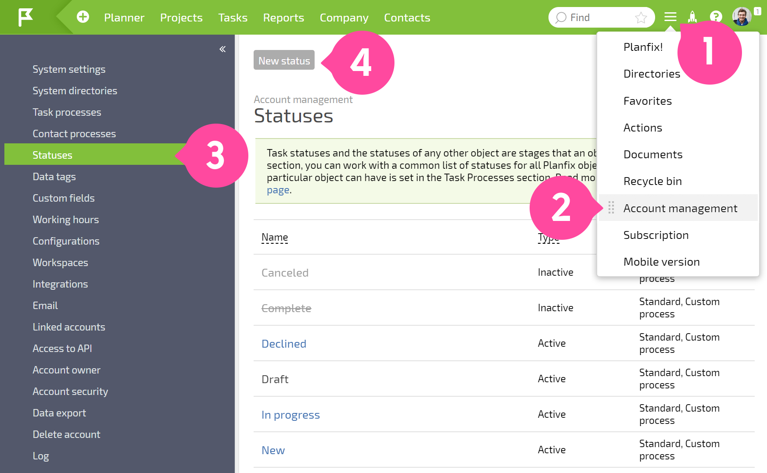Open the hamburger menu icon
The height and width of the screenshot is (473, 767).
(x=670, y=17)
